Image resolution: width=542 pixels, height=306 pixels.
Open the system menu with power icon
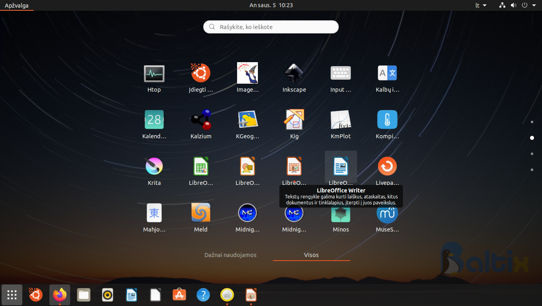[529, 5]
